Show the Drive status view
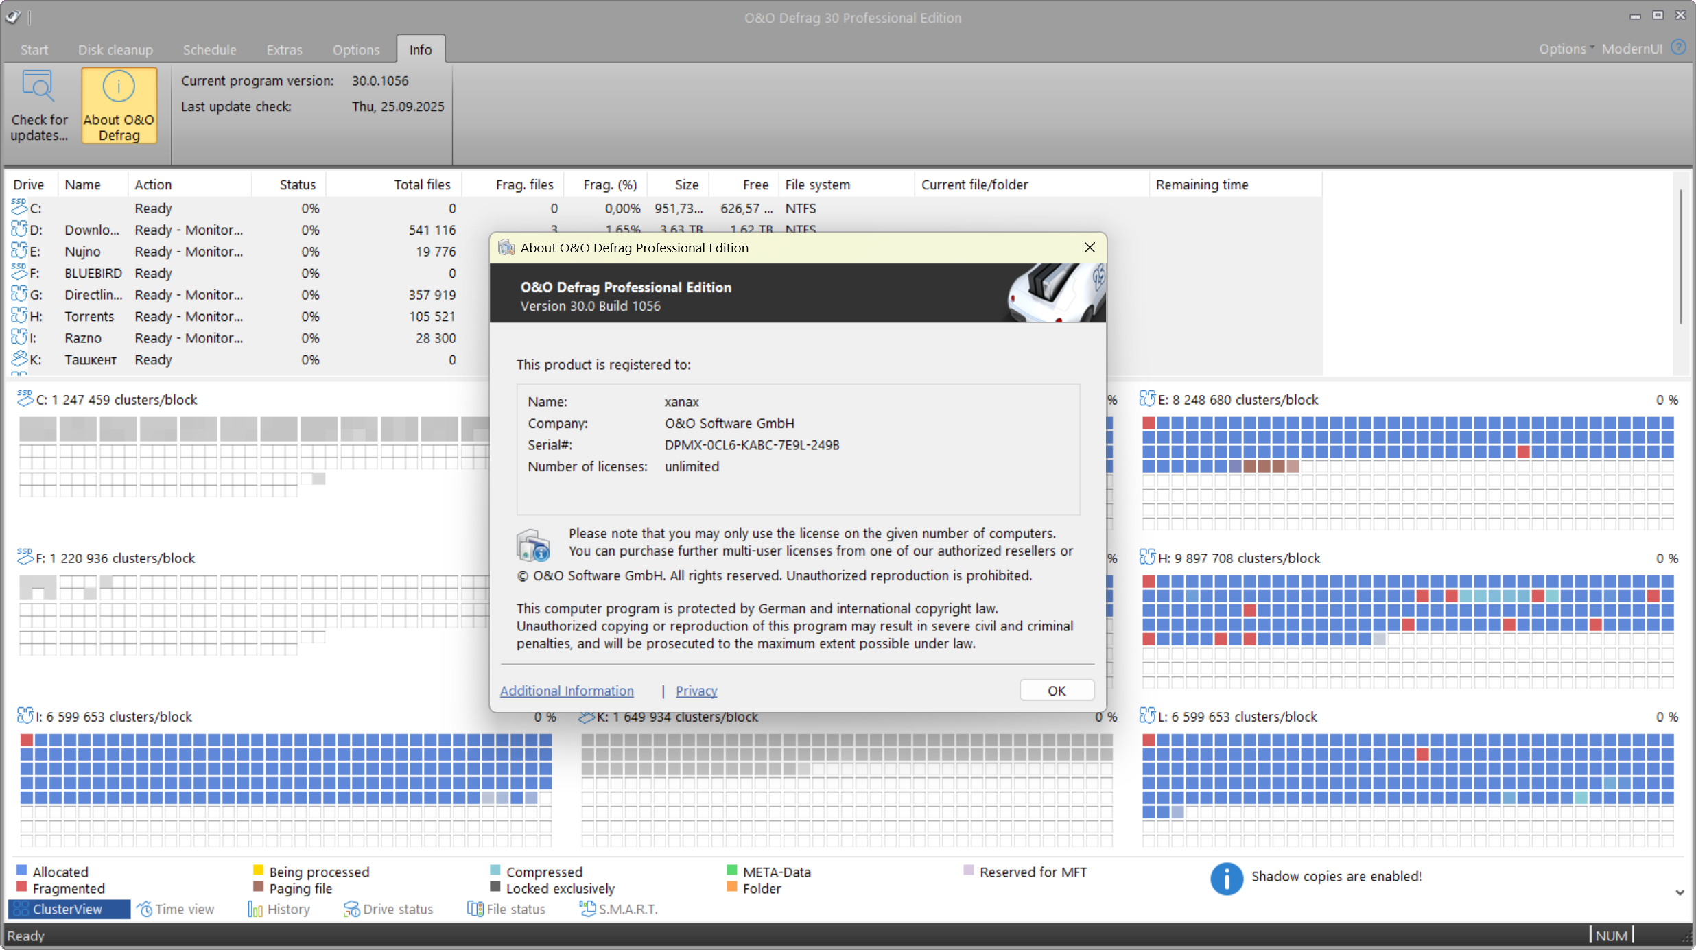Viewport: 1696px width, 950px height. click(x=388, y=909)
